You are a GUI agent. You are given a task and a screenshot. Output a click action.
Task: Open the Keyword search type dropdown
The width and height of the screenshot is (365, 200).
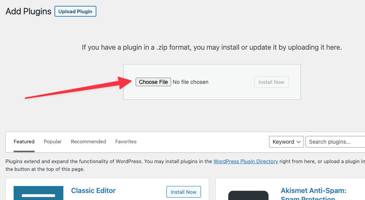[x=286, y=142]
